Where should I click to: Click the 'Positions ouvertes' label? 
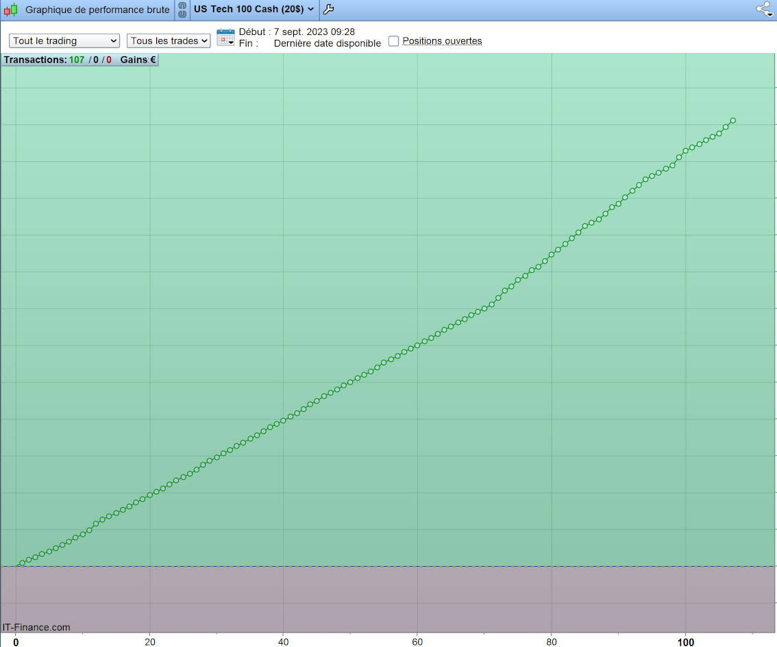click(x=442, y=40)
